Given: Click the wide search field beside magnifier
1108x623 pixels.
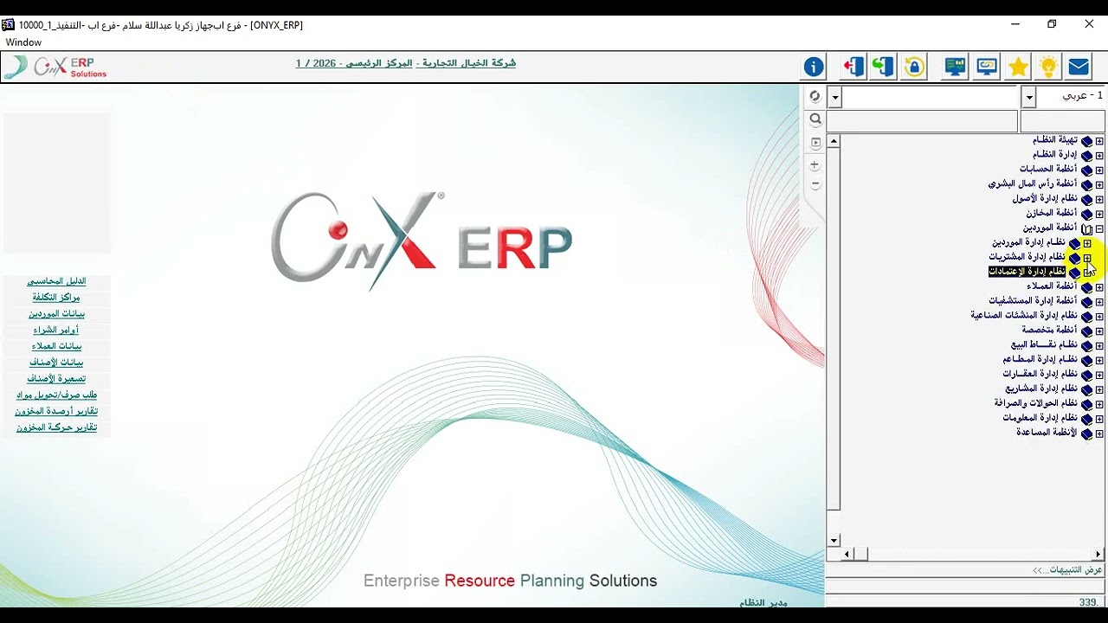Looking at the screenshot, I should [922, 121].
